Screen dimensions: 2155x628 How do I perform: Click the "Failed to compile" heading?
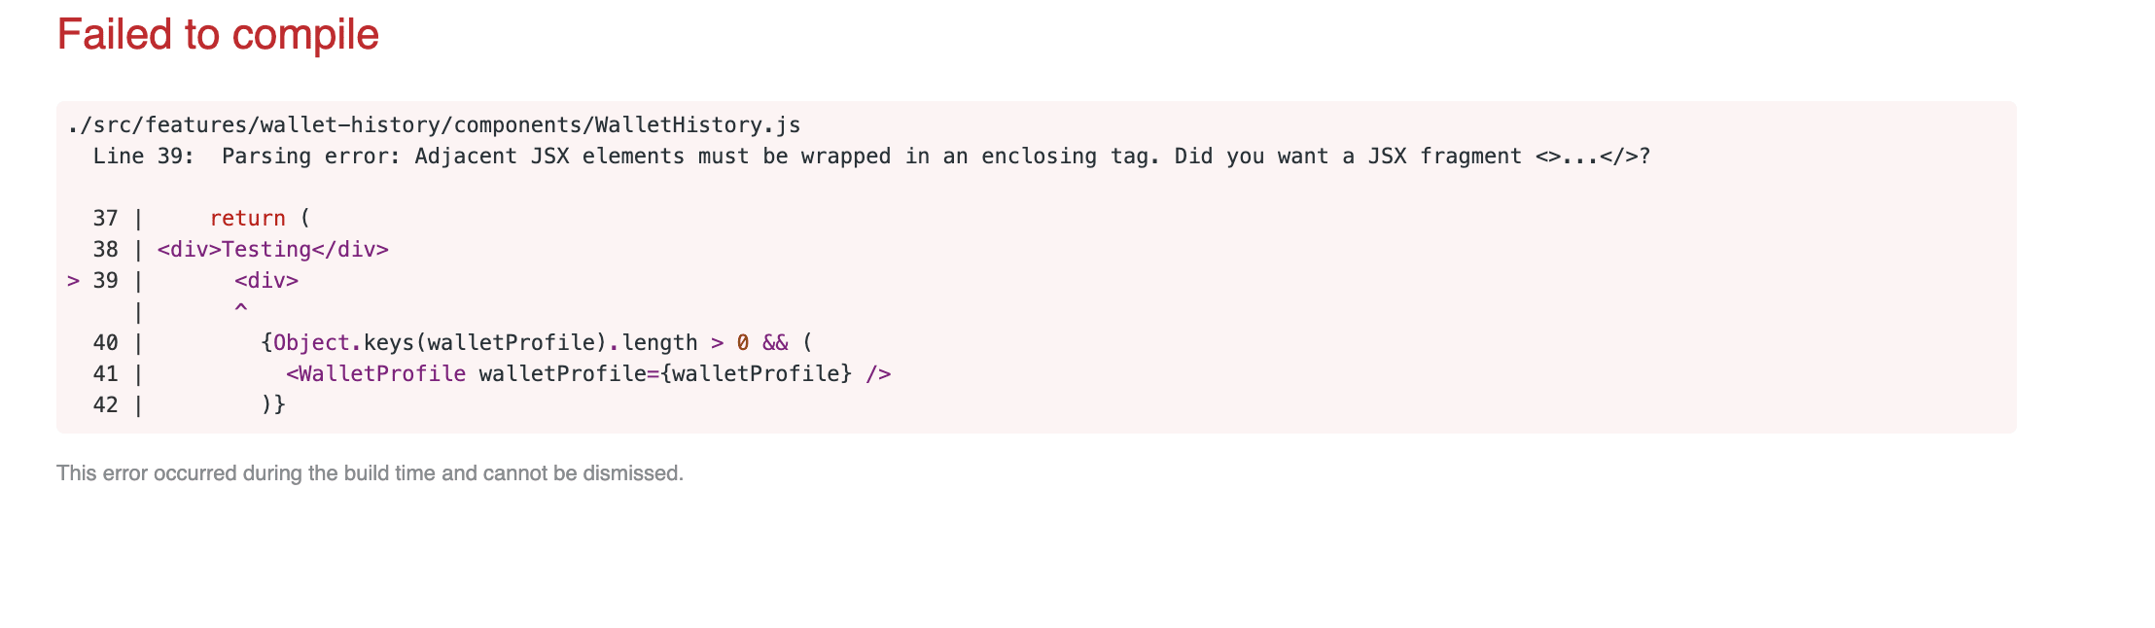[218, 35]
